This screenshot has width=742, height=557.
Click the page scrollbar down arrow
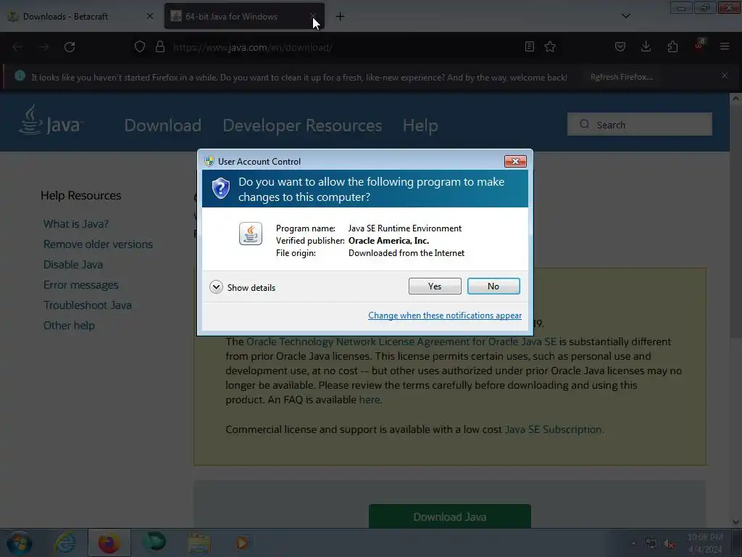735,522
